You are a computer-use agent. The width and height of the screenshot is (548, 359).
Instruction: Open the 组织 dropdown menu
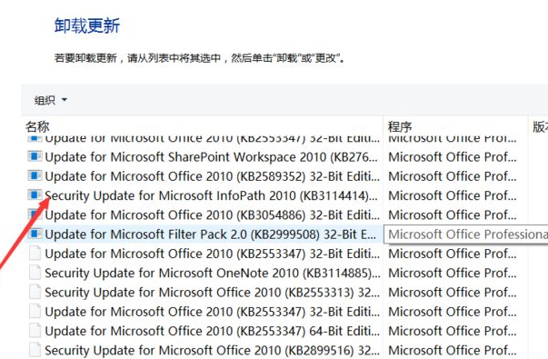click(50, 100)
